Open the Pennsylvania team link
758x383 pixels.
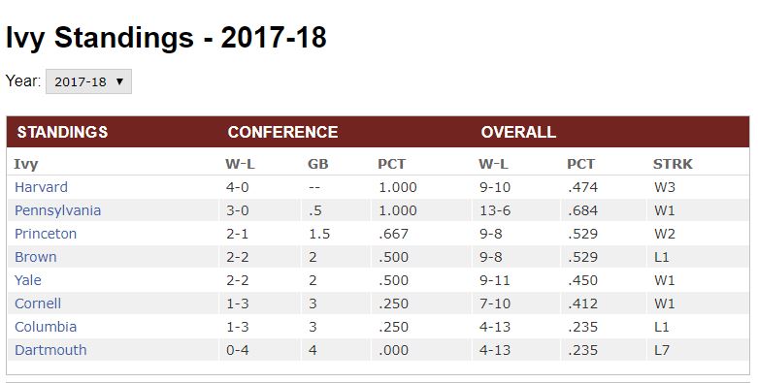coord(57,210)
